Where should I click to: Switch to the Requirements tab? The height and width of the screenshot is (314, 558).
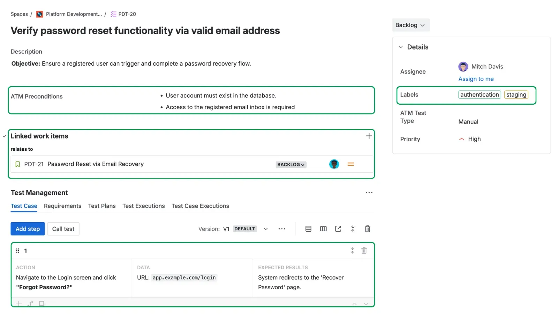click(x=62, y=206)
